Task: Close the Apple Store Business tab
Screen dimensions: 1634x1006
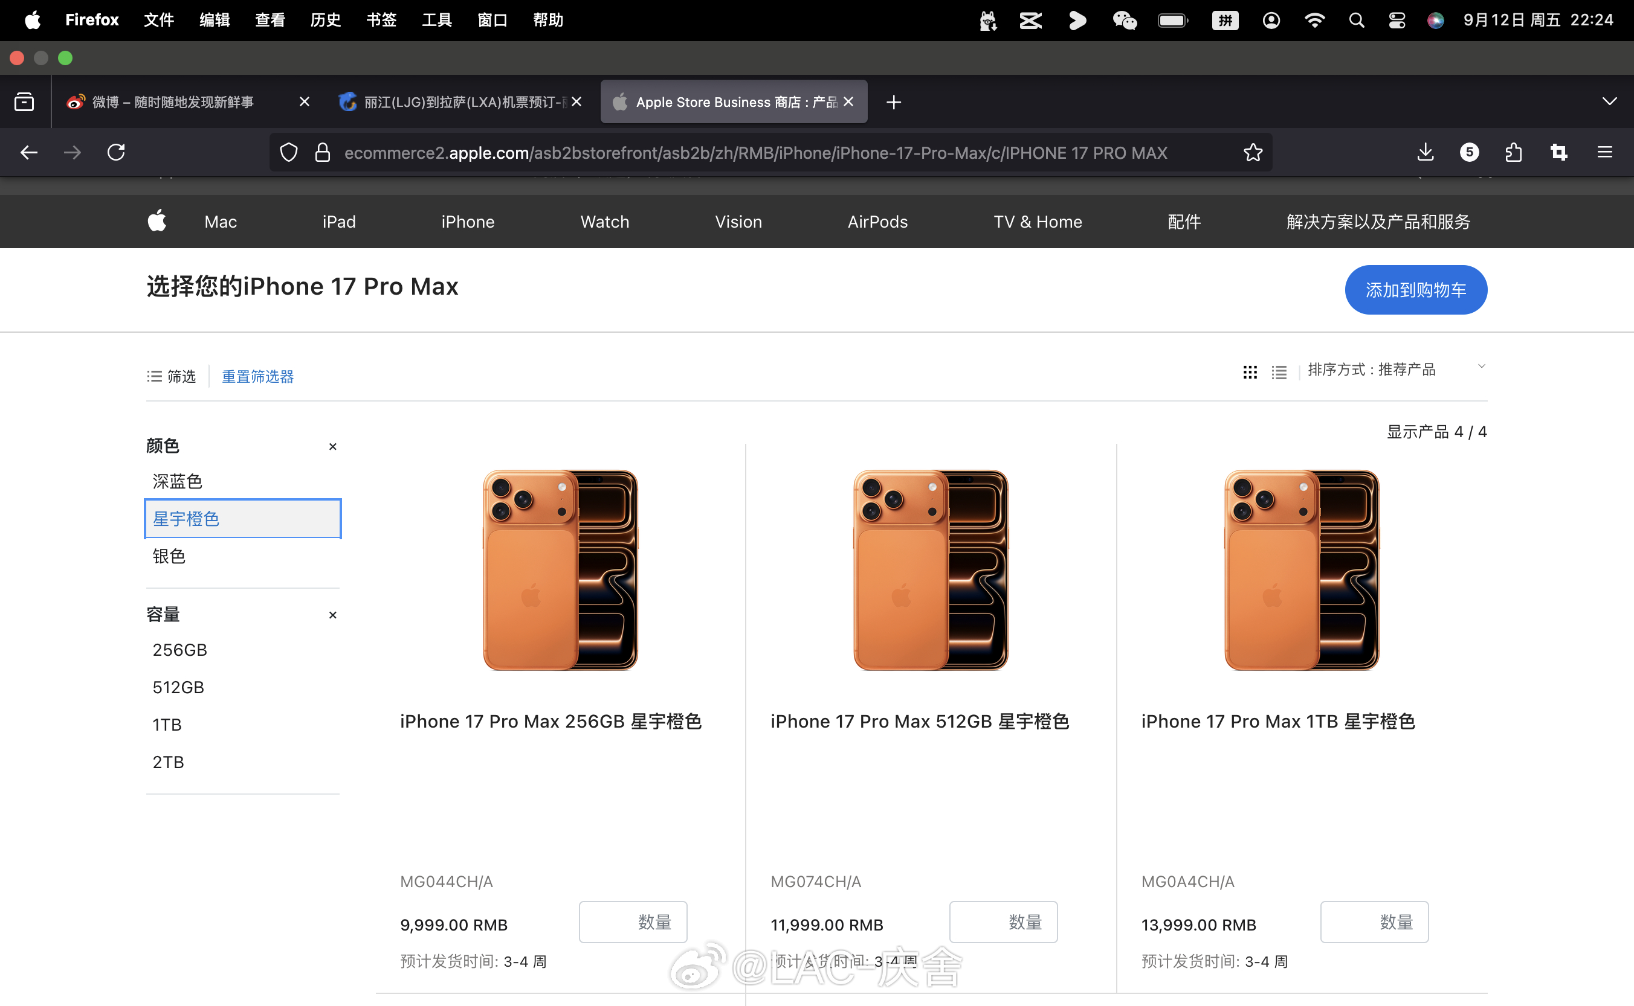Action: 848,102
